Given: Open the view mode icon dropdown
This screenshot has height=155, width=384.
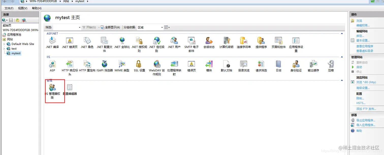Looking at the screenshot, I should click(x=167, y=27).
